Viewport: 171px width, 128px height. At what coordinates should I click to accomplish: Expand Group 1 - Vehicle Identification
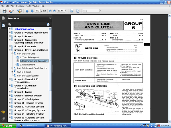(x=10, y=32)
